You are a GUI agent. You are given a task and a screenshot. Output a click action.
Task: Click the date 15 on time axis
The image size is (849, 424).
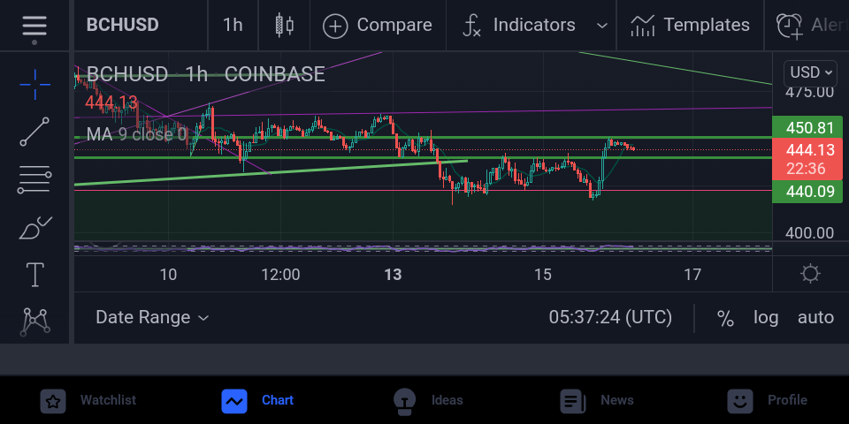pyautogui.click(x=542, y=275)
